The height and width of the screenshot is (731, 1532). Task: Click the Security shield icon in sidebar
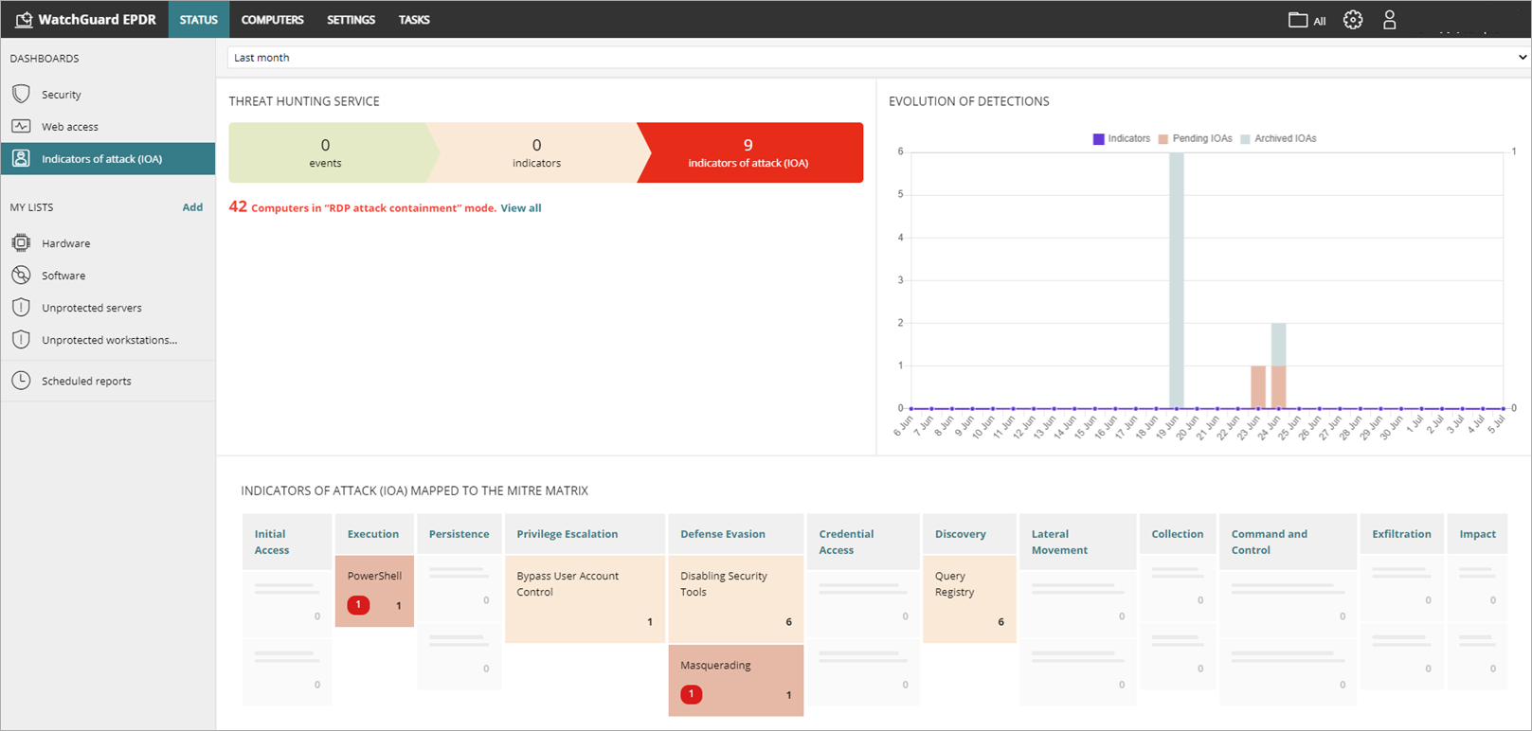pos(21,95)
